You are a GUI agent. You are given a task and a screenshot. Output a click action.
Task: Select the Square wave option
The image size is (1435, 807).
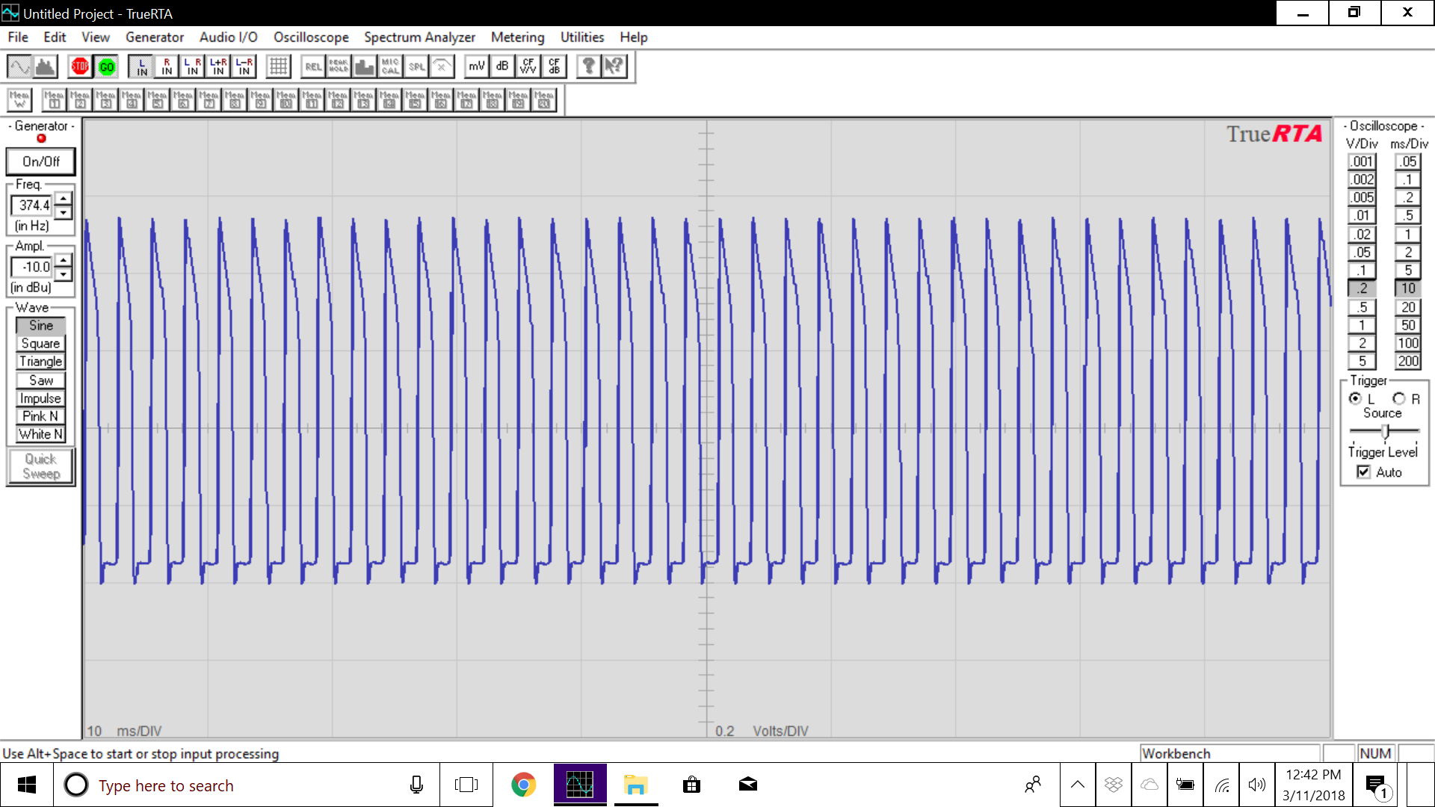(40, 344)
